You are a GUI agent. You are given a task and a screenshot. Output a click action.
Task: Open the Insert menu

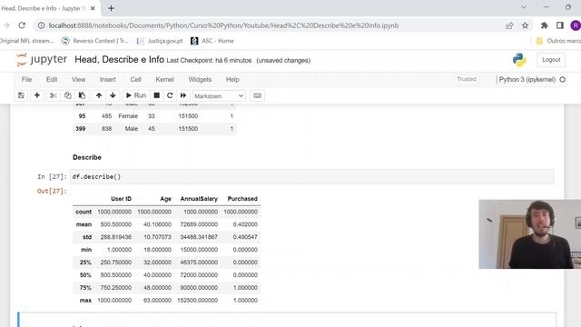pyautogui.click(x=108, y=79)
